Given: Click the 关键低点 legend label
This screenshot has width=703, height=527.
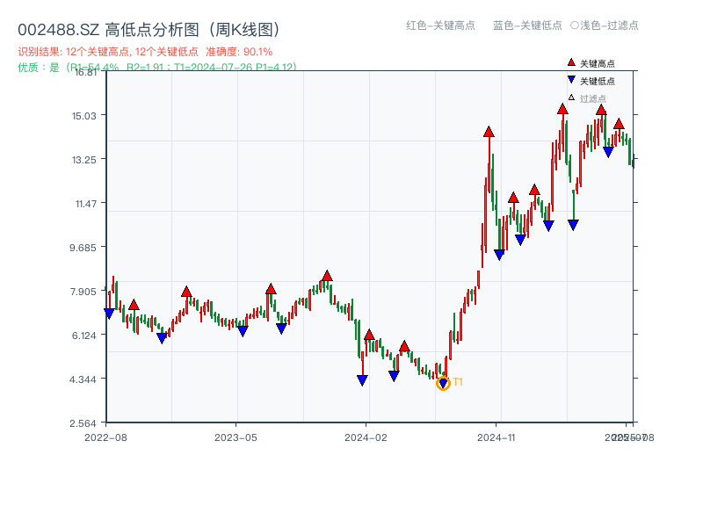Looking at the screenshot, I should 598,81.
